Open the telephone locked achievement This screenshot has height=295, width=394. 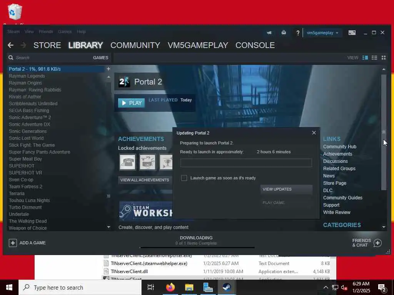128,162
